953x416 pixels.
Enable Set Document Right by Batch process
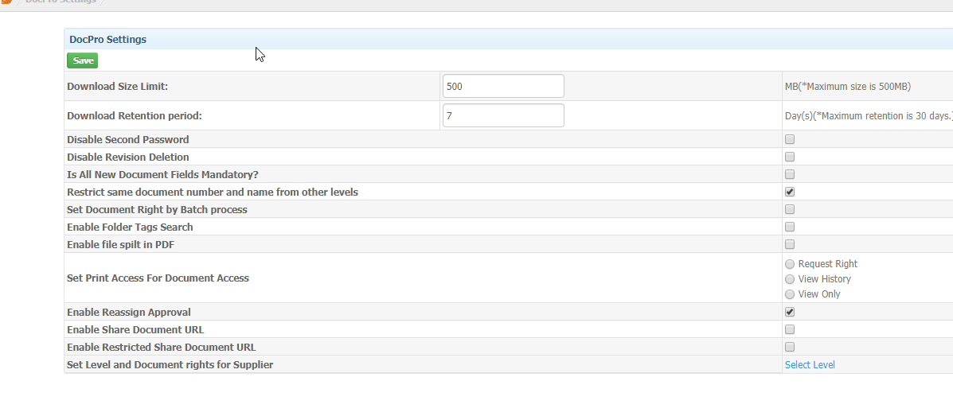790,209
